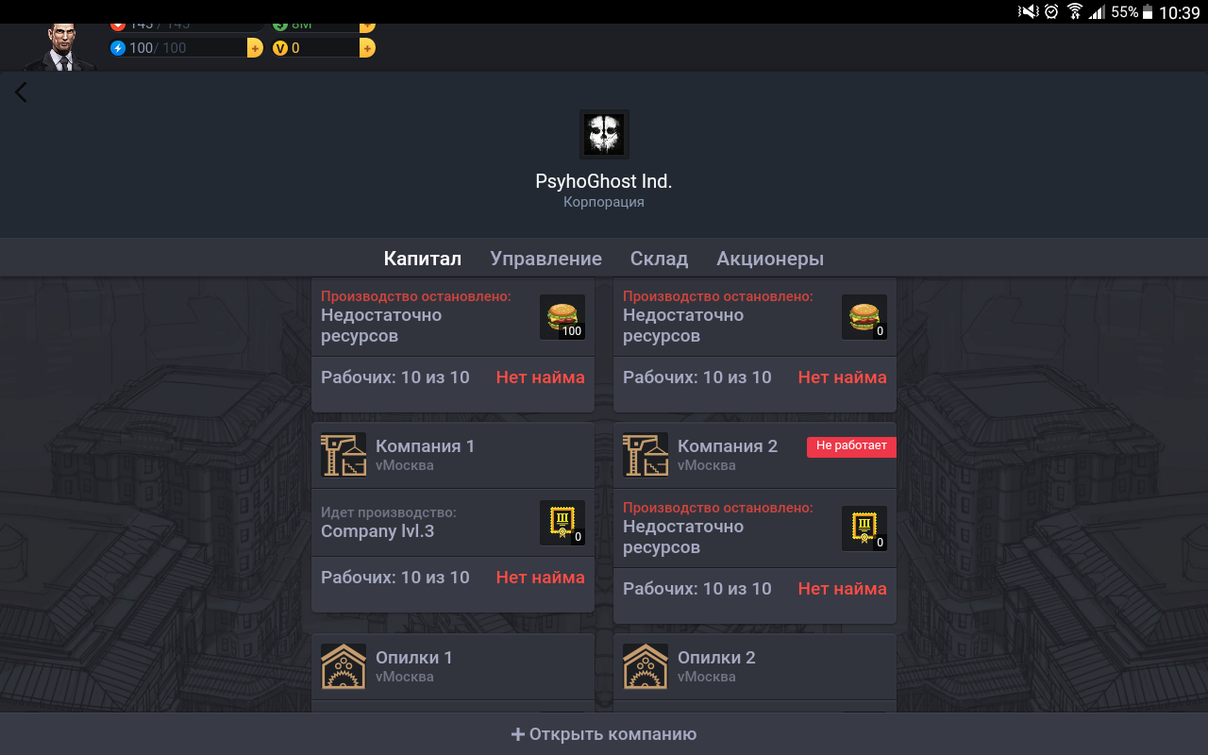Viewport: 1208px width, 755px height.
Task: Tap Нет найма in Компания 1 card
Action: pos(541,578)
